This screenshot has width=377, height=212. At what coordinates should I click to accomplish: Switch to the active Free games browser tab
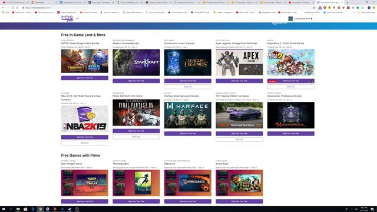tap(330, 2)
